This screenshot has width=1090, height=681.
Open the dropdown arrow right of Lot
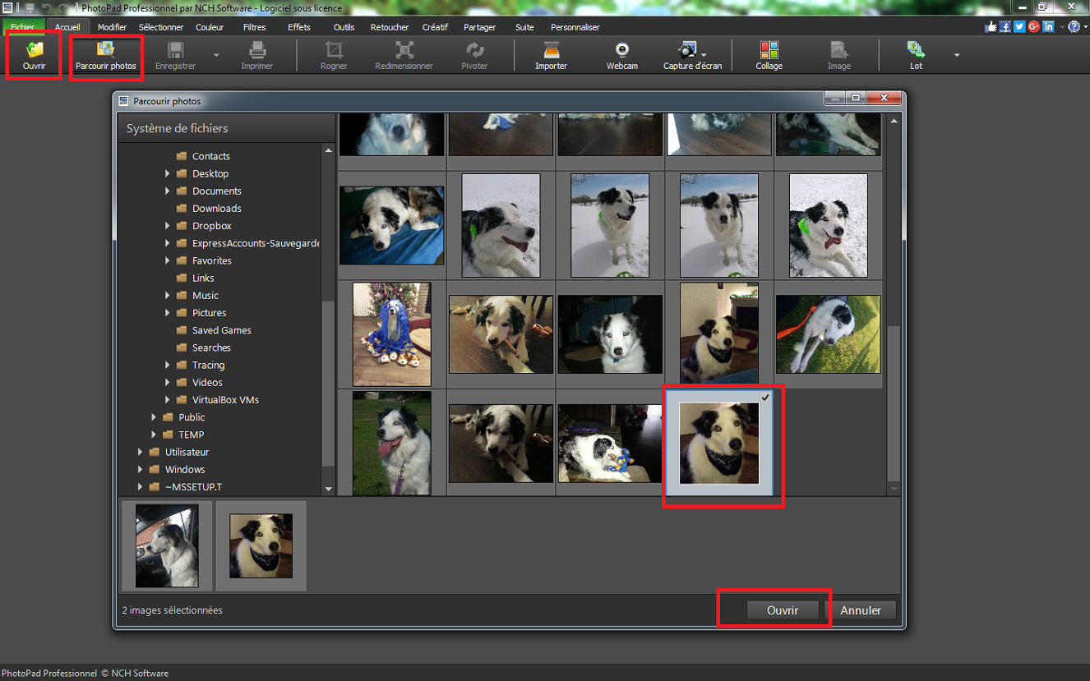956,55
